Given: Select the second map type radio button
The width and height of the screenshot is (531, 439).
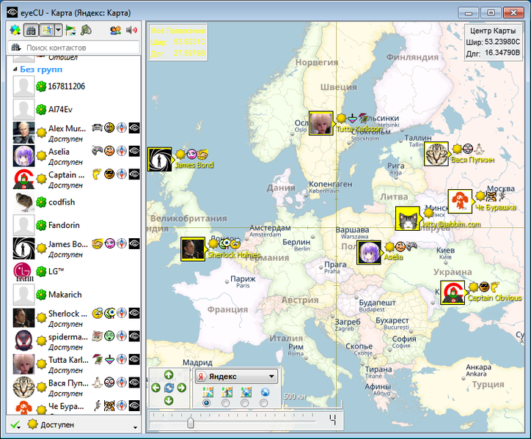Looking at the screenshot, I should pyautogui.click(x=225, y=403).
